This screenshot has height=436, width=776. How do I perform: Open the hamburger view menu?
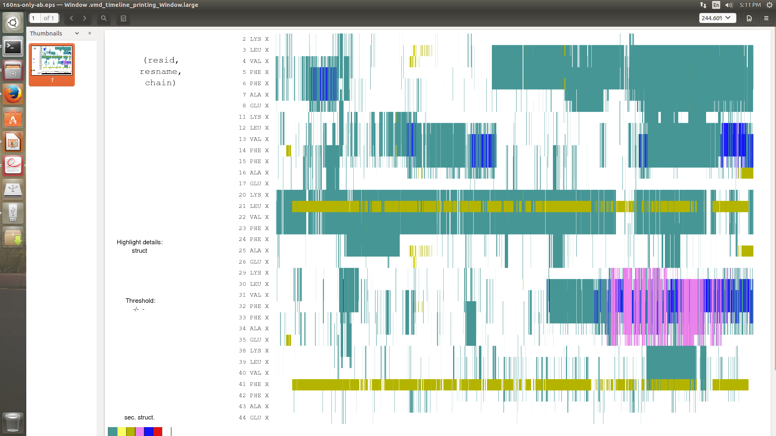tap(766, 18)
